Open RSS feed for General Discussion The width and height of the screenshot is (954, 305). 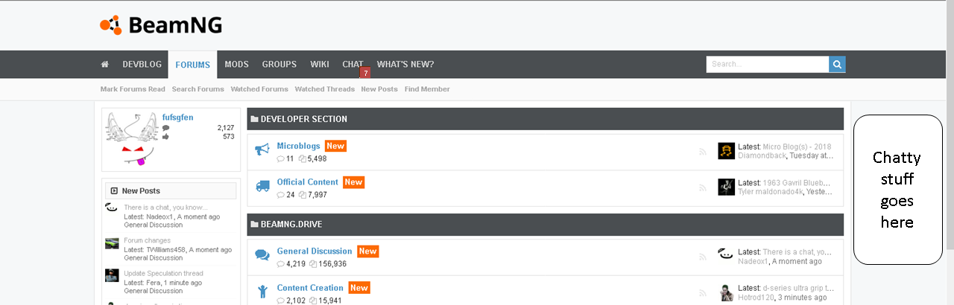[x=702, y=257]
